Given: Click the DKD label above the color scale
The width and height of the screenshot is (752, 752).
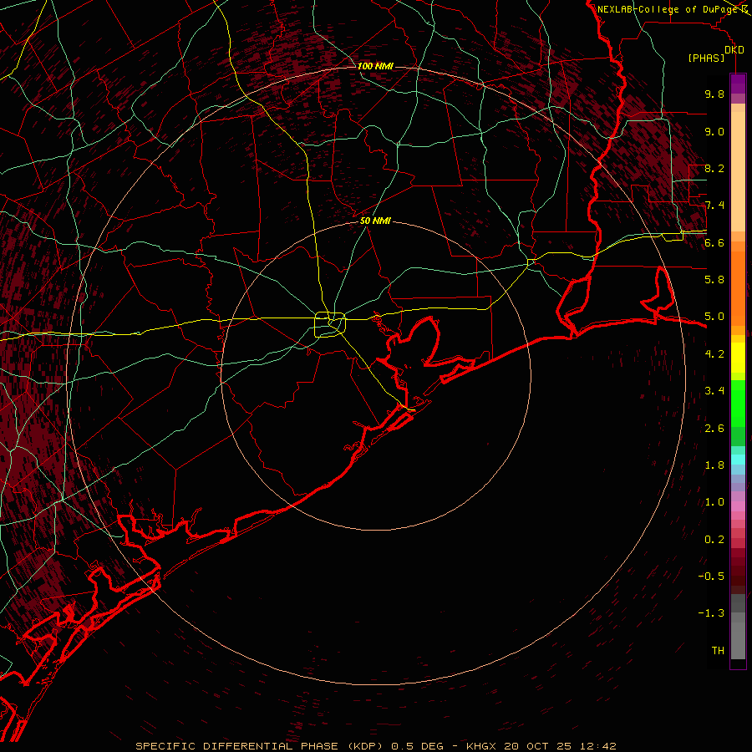Looking at the screenshot, I should (734, 50).
